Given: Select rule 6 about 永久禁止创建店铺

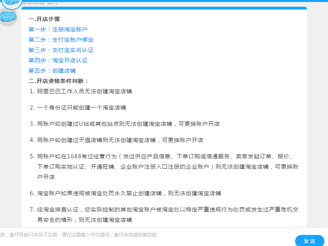Looking at the screenshot, I should coord(125,193).
